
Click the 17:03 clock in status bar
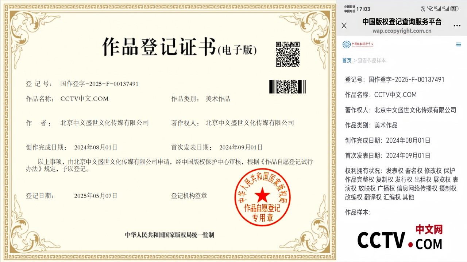[x=363, y=9]
